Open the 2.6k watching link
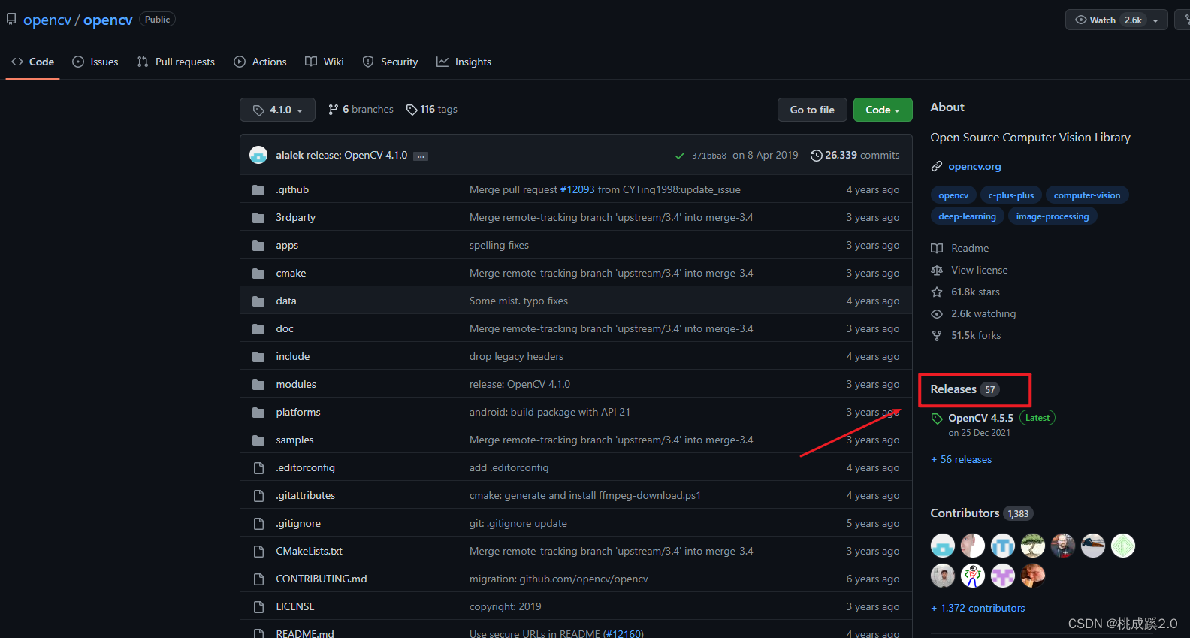Image resolution: width=1190 pixels, height=638 pixels. coord(983,313)
